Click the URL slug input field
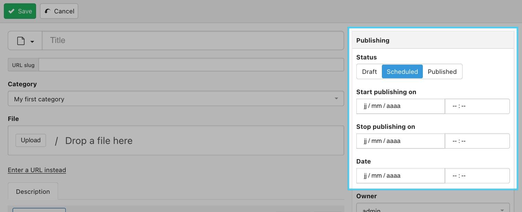 [191, 65]
